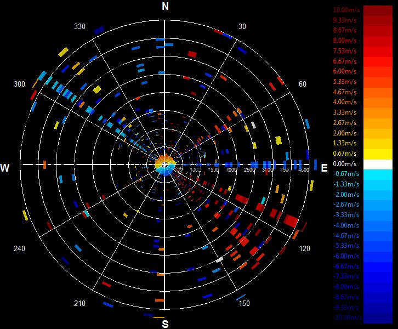Click the 1.33m/s legend label

click(x=345, y=143)
